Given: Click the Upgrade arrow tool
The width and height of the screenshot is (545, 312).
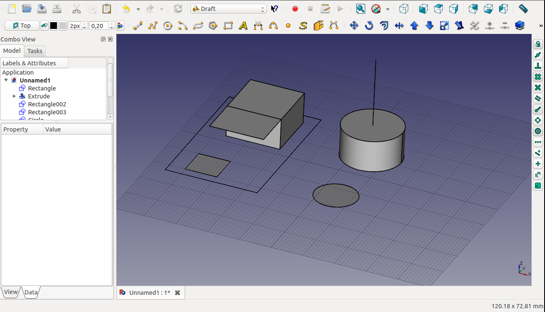Looking at the screenshot, I should (414, 26).
